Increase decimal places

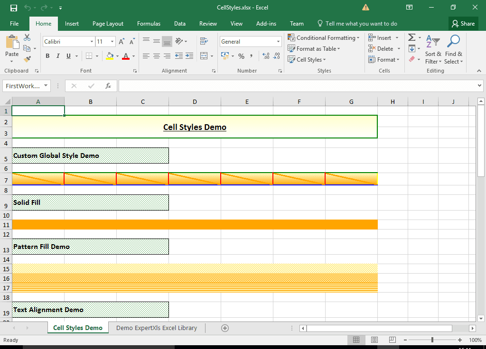[x=266, y=56]
